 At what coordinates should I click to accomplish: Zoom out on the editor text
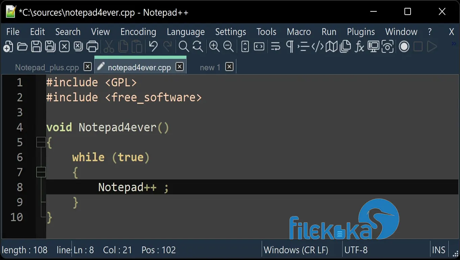coord(229,46)
